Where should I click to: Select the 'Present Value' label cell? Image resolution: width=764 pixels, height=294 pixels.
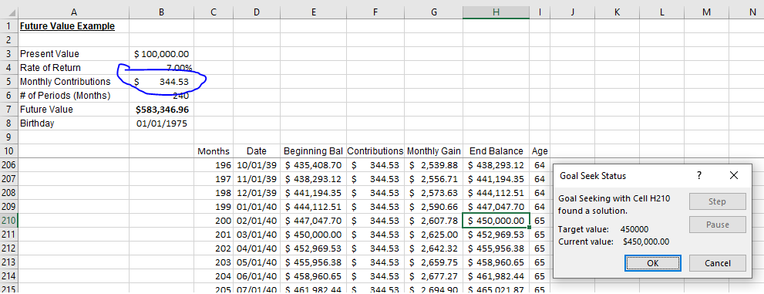73,54
